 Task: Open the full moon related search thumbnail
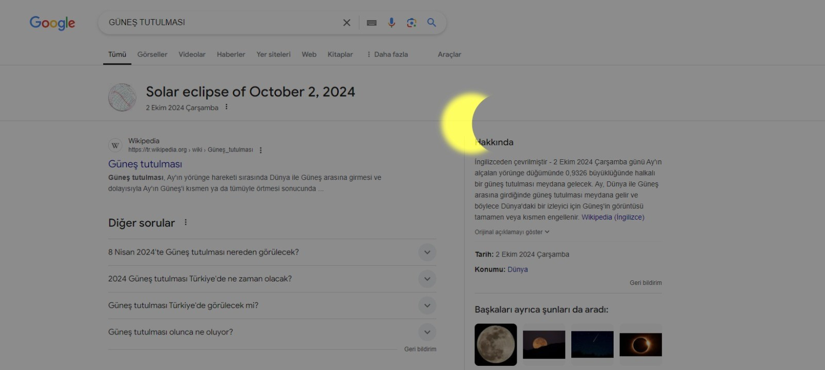tap(496, 345)
